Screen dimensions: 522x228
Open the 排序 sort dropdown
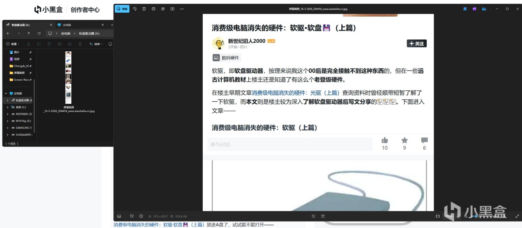point(96,44)
